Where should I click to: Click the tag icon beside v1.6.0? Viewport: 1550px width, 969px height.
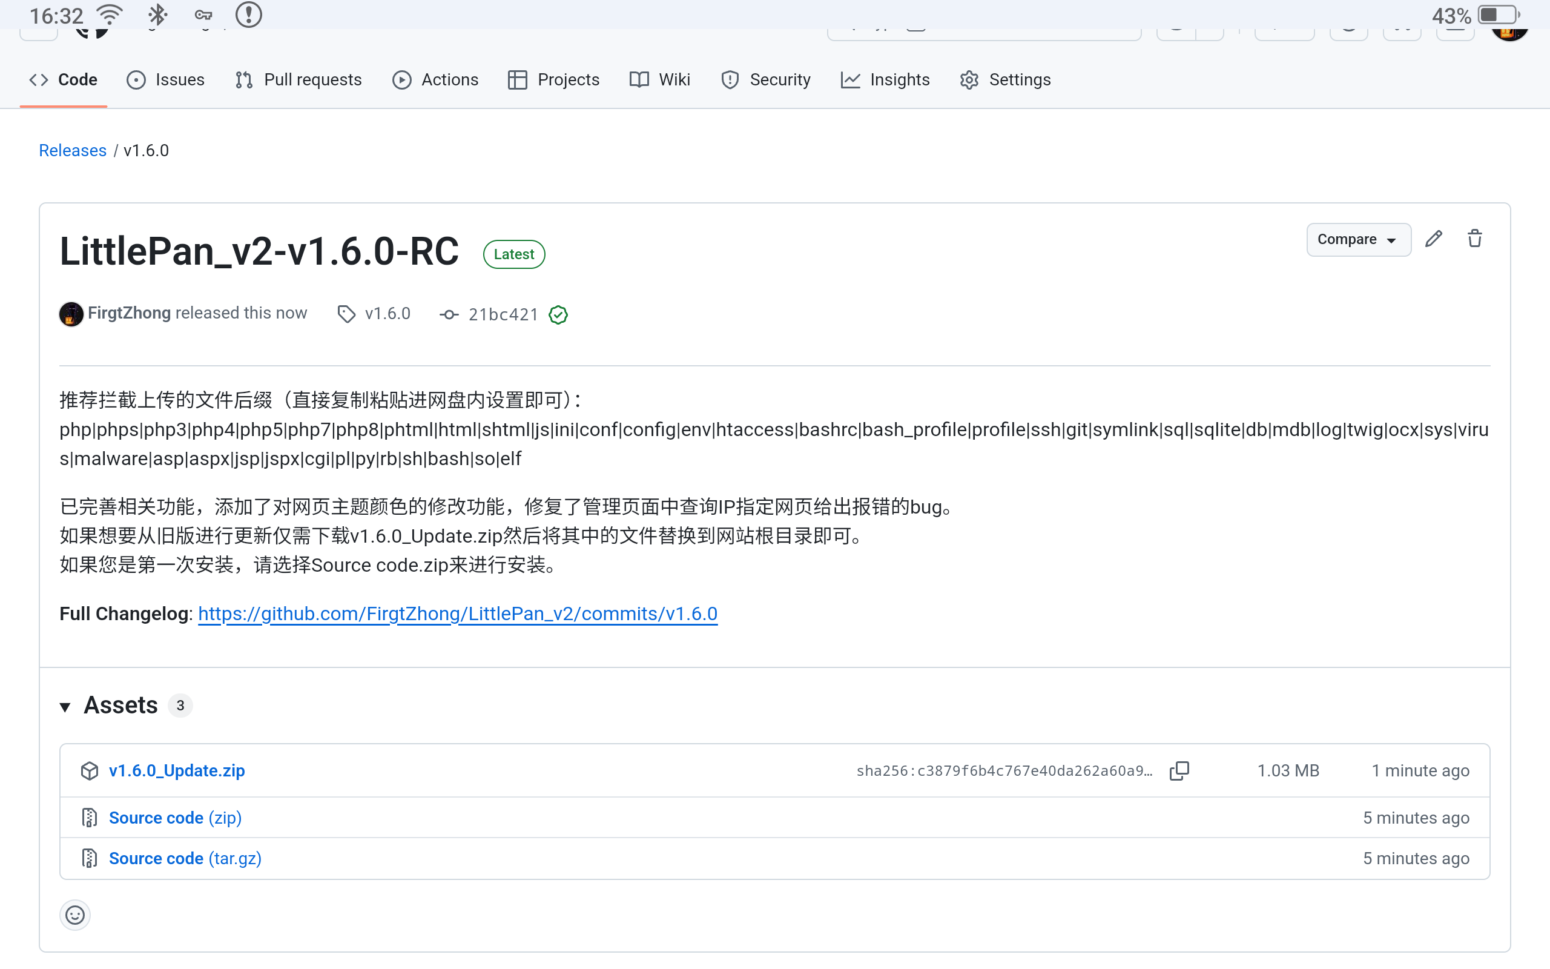coord(346,314)
